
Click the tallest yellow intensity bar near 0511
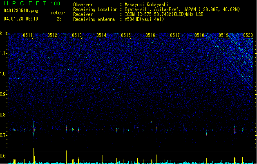tap(34, 156)
